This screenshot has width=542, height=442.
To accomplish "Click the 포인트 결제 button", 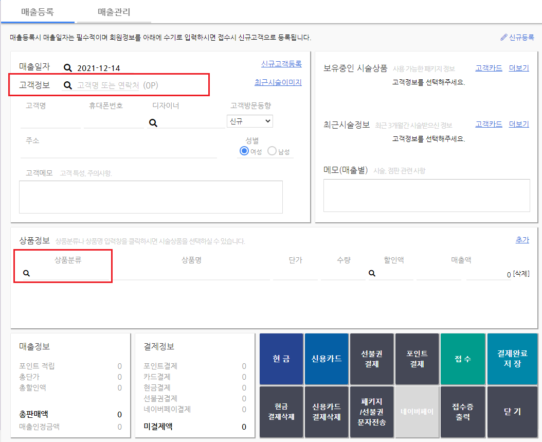I will (x=417, y=359).
